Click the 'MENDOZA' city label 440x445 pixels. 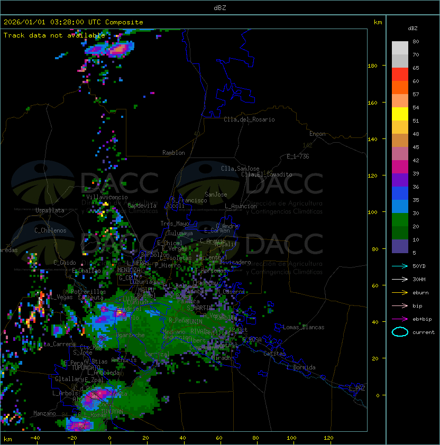click(x=129, y=270)
